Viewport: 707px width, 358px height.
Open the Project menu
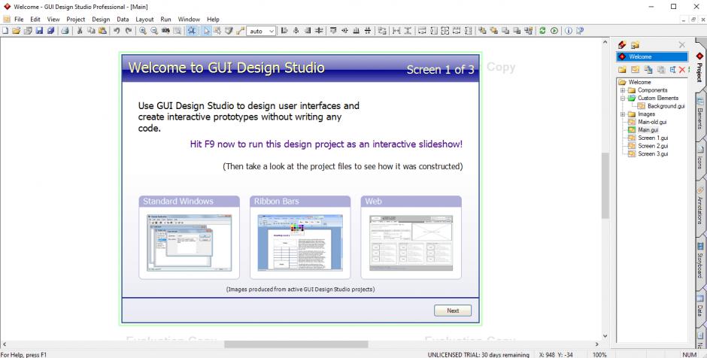click(76, 20)
